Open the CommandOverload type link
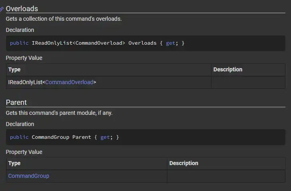Viewport: 291px width, 191px height. (69, 82)
